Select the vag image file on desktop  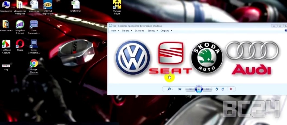6,66
